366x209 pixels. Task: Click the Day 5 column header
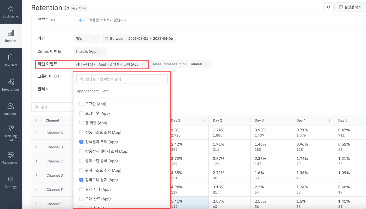(343, 120)
